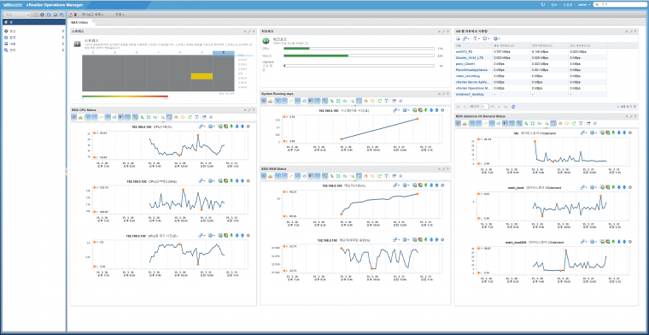Screen dimensions: 649x335
Task: Click the CPU workload progress bar
Action: tap(359, 49)
